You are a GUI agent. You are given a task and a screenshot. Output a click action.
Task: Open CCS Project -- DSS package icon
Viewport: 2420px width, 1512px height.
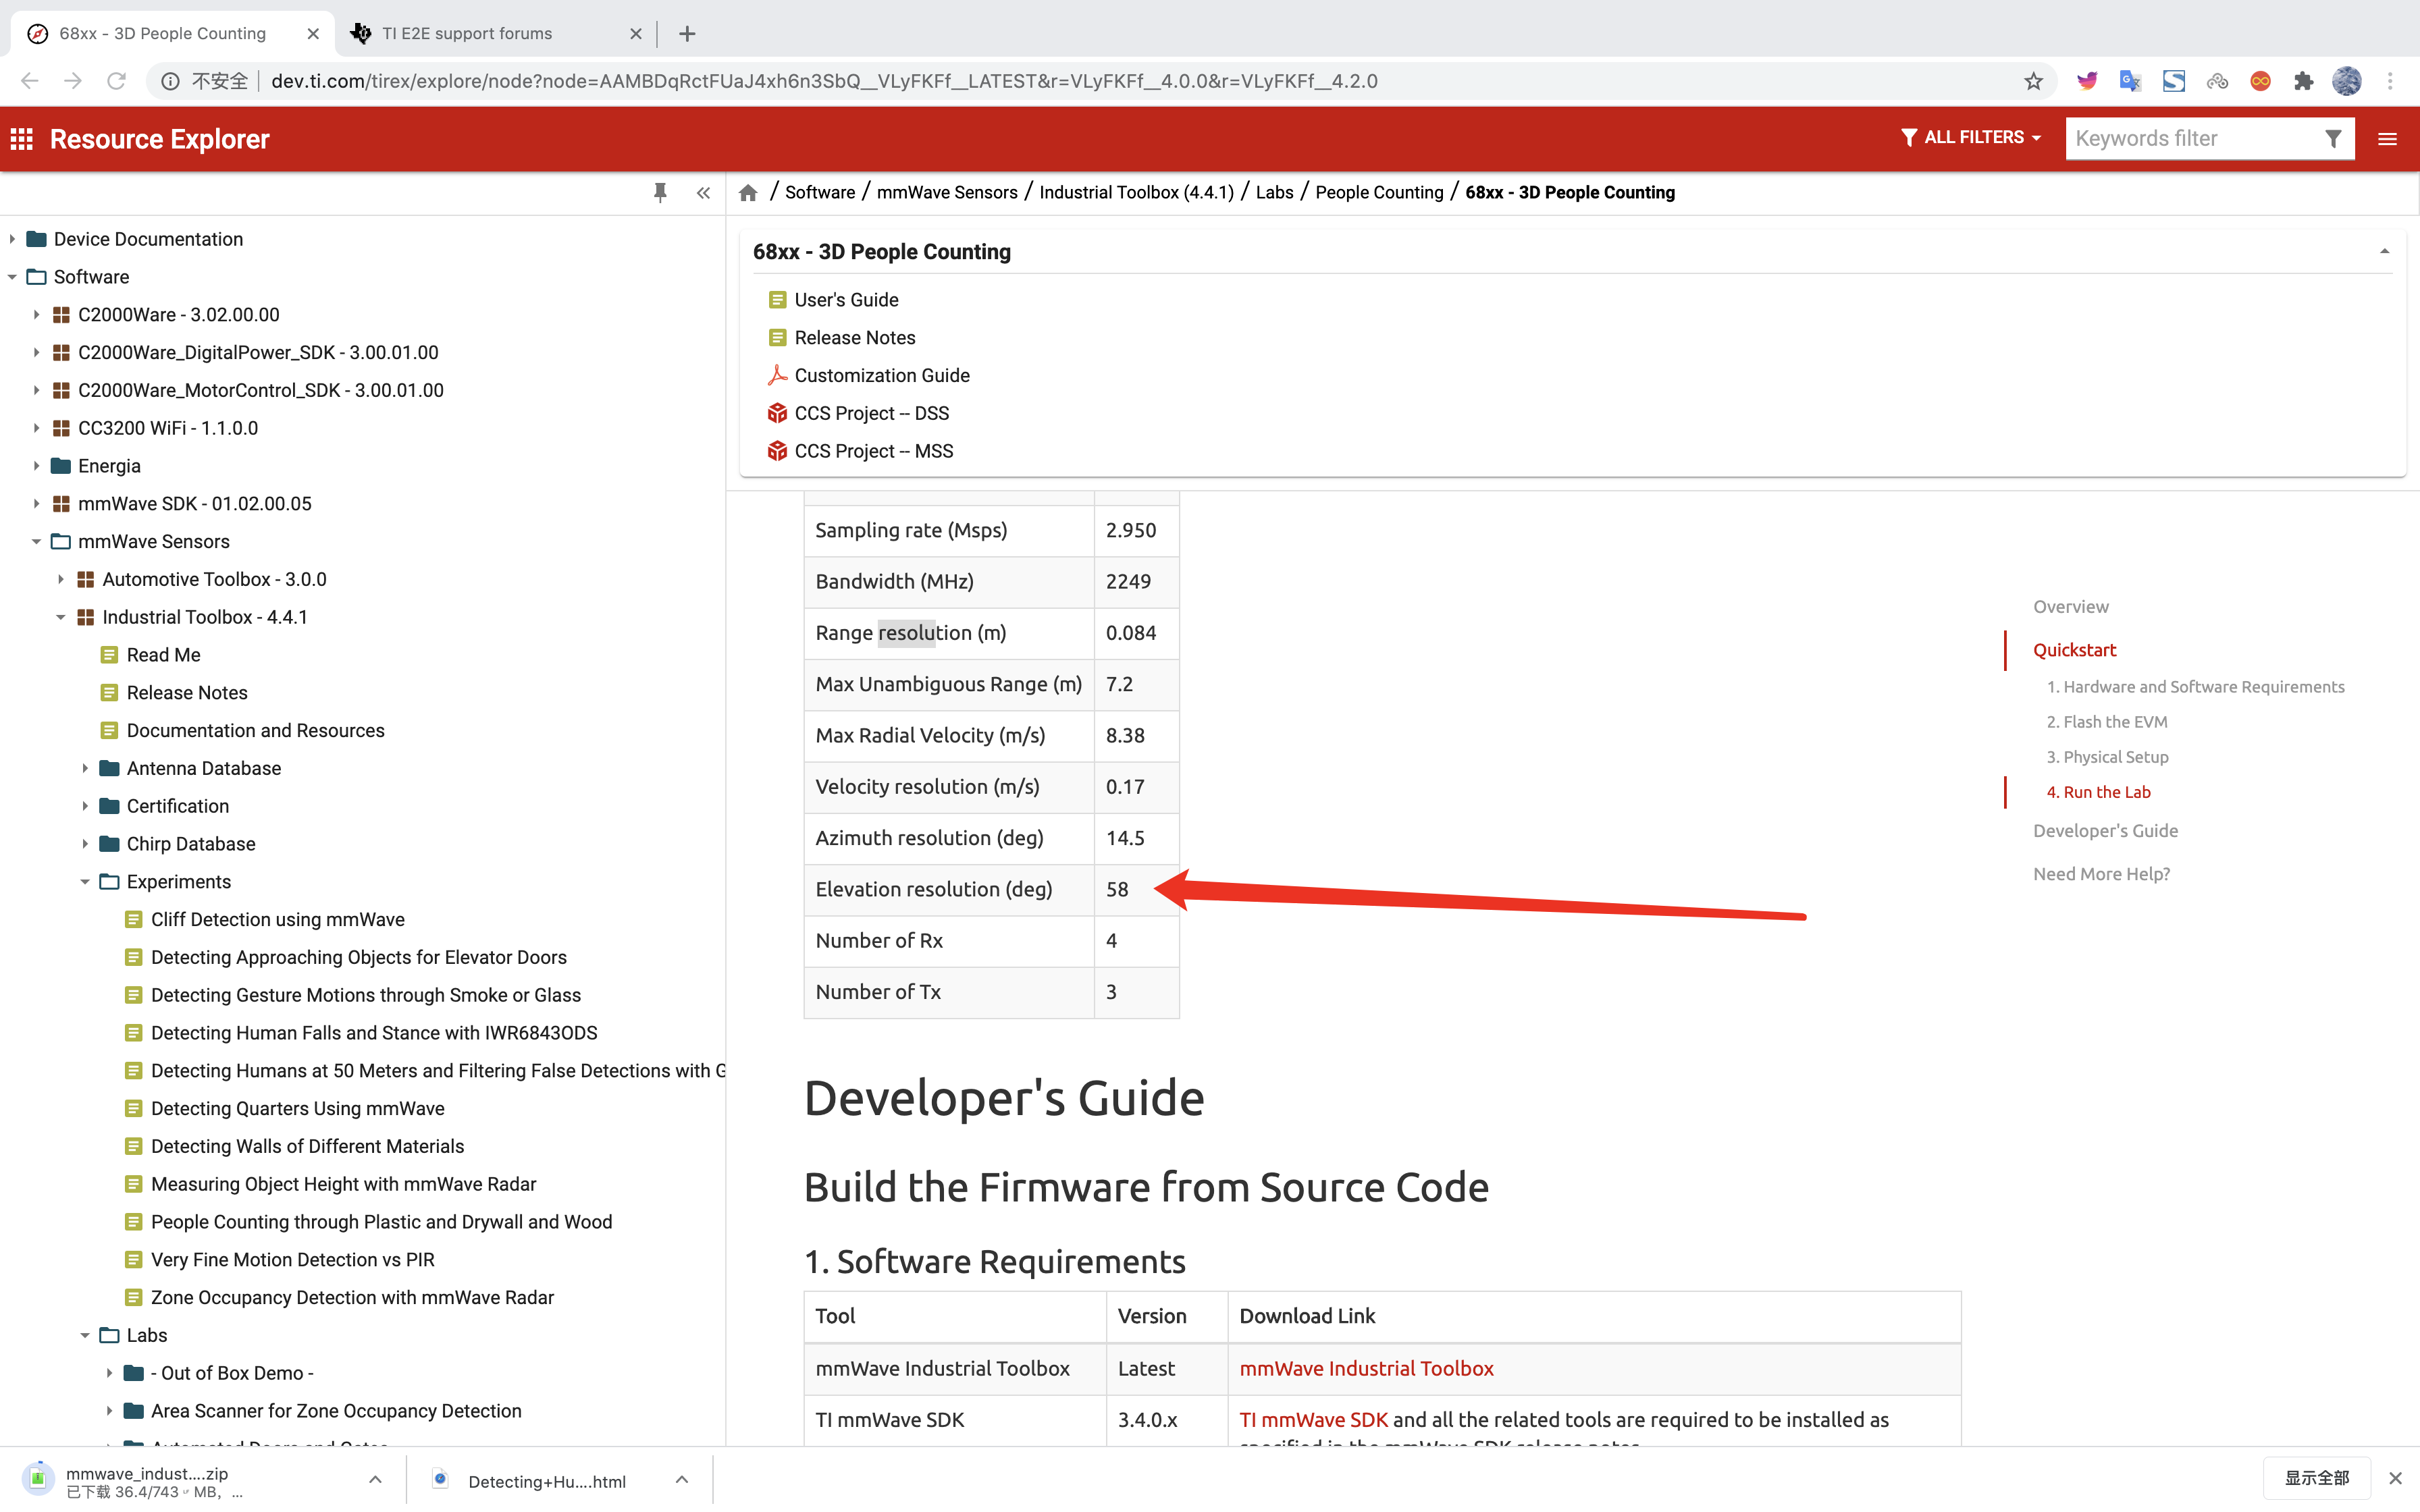[777, 413]
